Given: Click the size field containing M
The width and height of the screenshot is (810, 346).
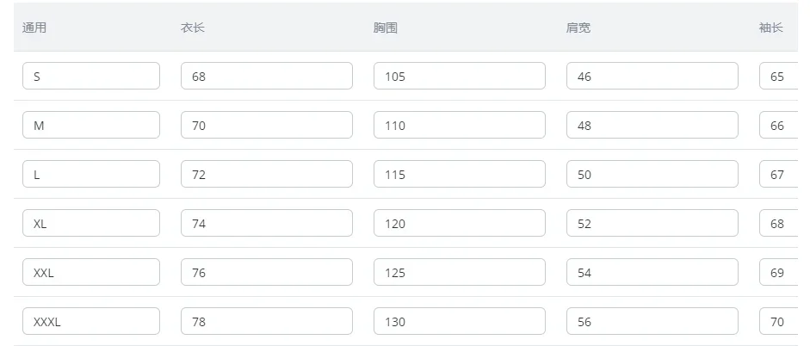Looking at the screenshot, I should [91, 125].
